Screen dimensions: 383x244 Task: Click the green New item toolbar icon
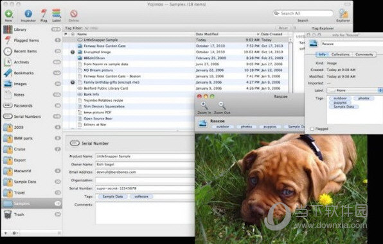(8, 13)
